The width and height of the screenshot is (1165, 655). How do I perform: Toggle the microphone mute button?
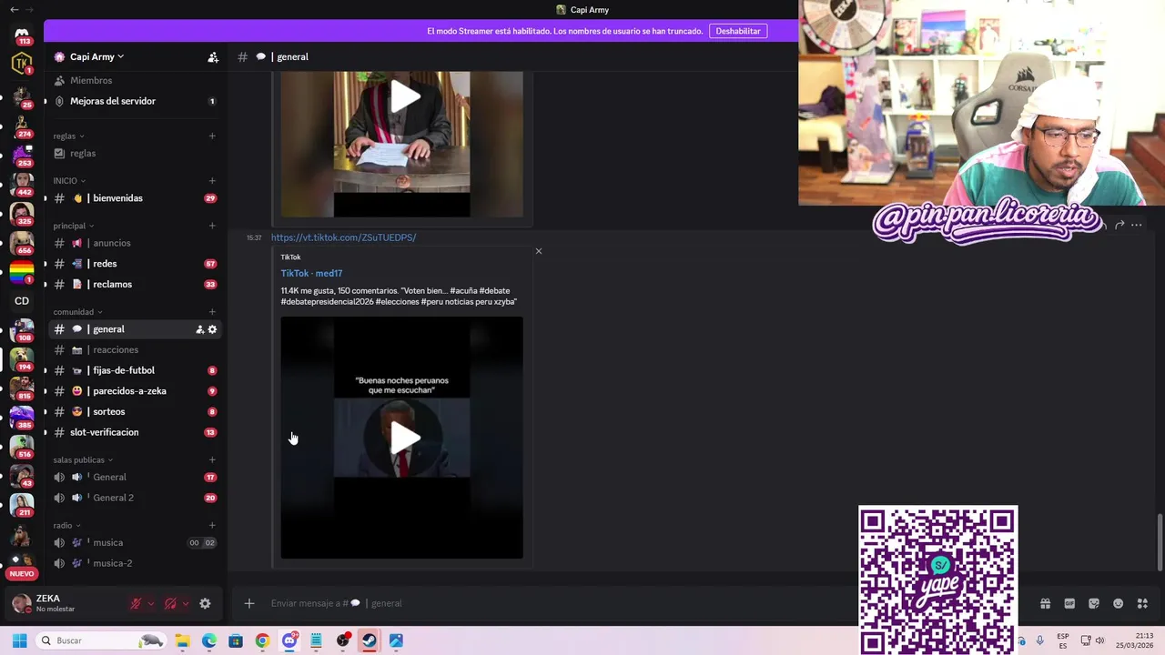click(136, 603)
